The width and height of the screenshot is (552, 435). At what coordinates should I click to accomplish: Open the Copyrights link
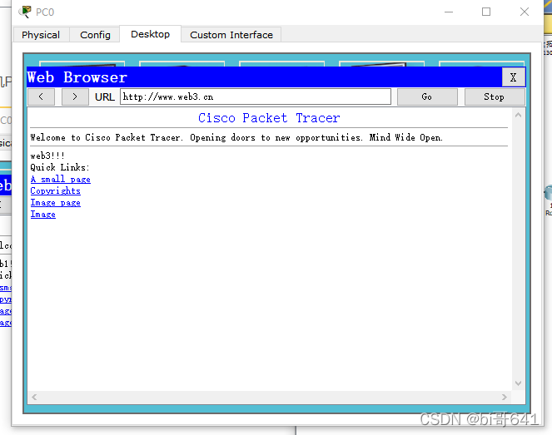(55, 191)
